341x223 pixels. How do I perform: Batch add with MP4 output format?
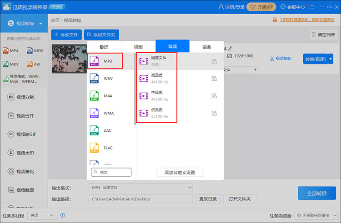pyautogui.click(x=10, y=50)
